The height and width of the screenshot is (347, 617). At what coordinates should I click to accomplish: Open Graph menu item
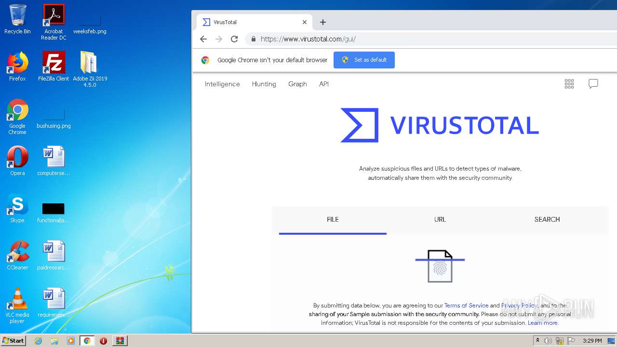pyautogui.click(x=297, y=84)
